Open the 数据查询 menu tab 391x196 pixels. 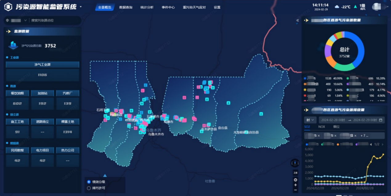(126, 7)
